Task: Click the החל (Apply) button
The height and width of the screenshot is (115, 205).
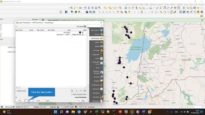Action: [29, 101]
